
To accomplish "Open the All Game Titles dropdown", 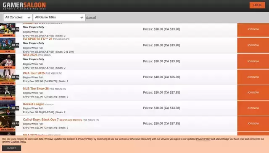I will click(59, 18).
